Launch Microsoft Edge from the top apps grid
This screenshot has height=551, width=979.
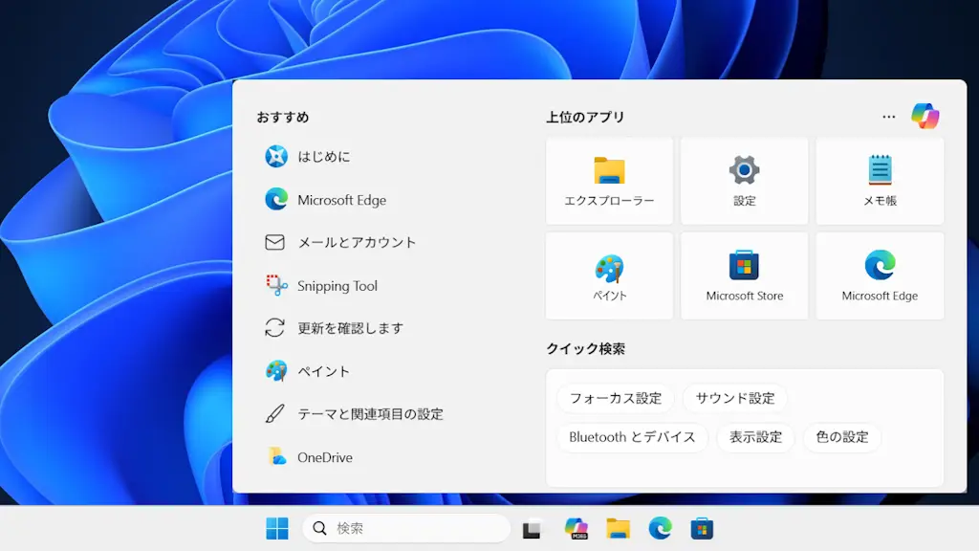click(x=879, y=275)
